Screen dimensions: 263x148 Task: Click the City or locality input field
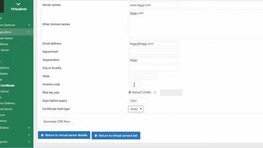click(153, 68)
